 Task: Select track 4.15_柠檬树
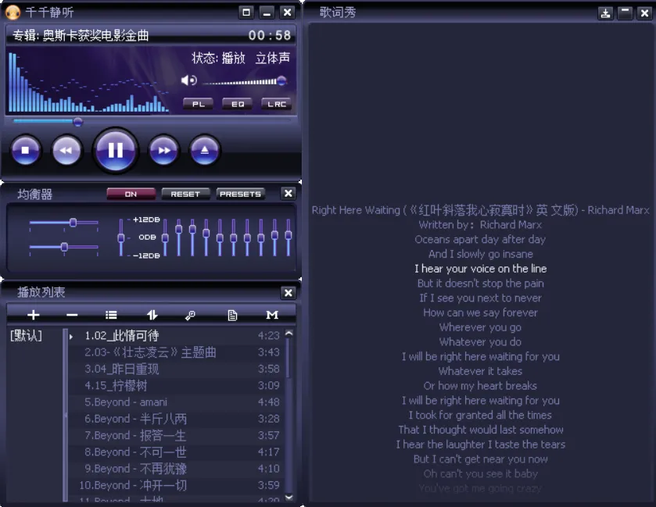pos(176,385)
